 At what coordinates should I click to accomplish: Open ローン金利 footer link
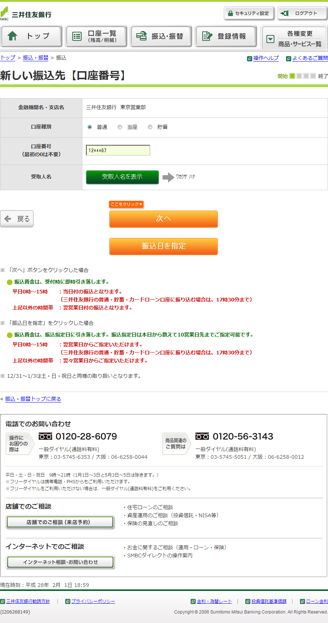pyautogui.click(x=317, y=601)
